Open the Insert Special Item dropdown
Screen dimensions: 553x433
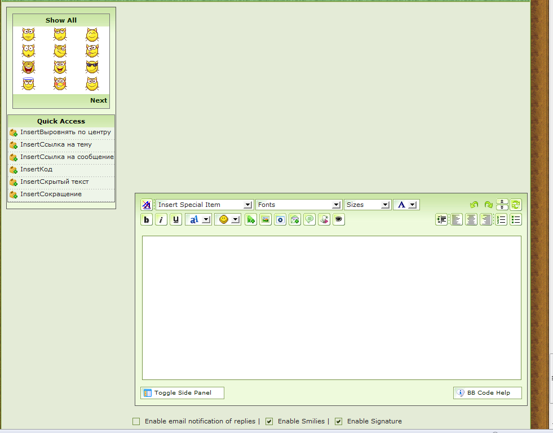[204, 205]
